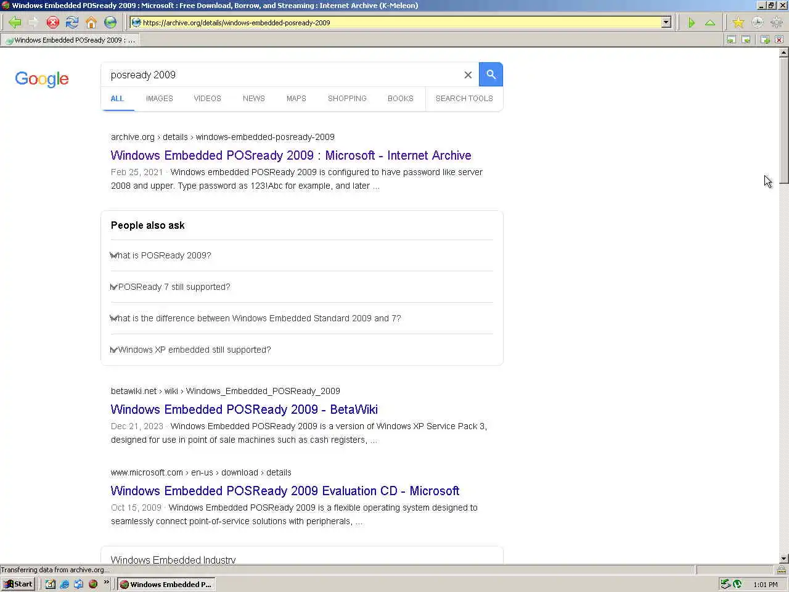789x592 pixels.
Task: Open SEARCH TOOLS options
Action: click(x=464, y=99)
